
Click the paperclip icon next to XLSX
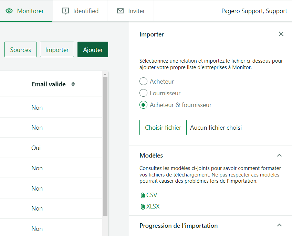143,207
